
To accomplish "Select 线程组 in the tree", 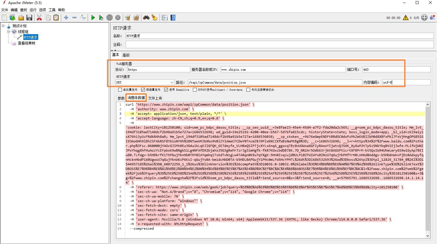I will [x=23, y=32].
